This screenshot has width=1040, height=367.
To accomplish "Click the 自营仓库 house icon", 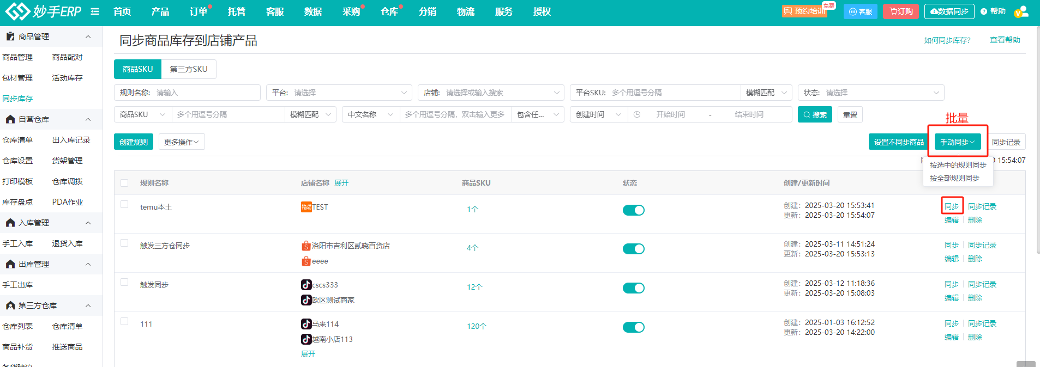I will tap(10, 119).
